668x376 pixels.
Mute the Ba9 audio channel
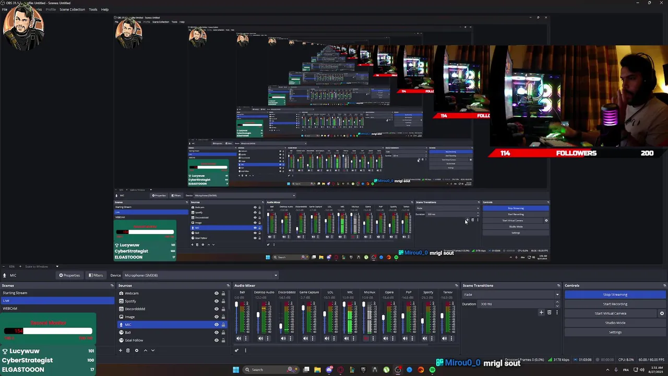coord(240,338)
